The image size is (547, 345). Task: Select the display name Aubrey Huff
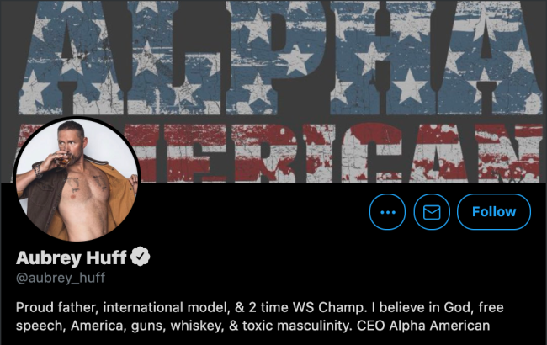(x=72, y=257)
